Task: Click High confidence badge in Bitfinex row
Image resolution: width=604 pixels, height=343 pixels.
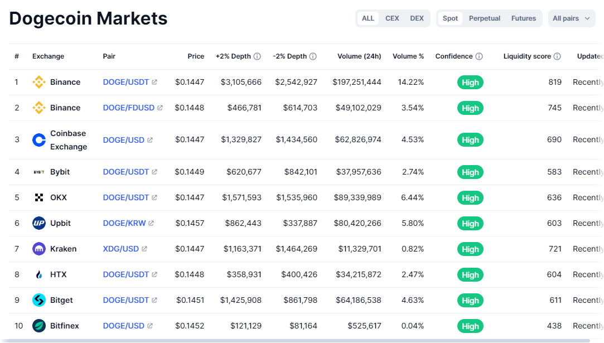Action: [x=470, y=326]
